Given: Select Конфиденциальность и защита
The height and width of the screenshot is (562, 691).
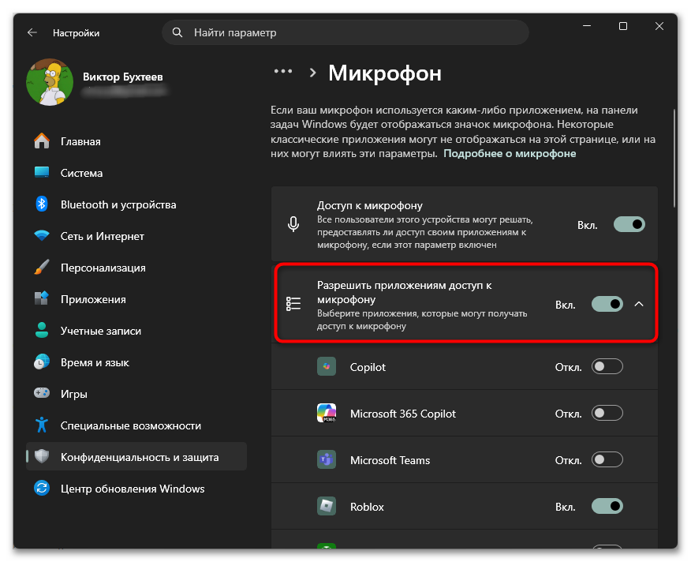Looking at the screenshot, I should [136, 456].
